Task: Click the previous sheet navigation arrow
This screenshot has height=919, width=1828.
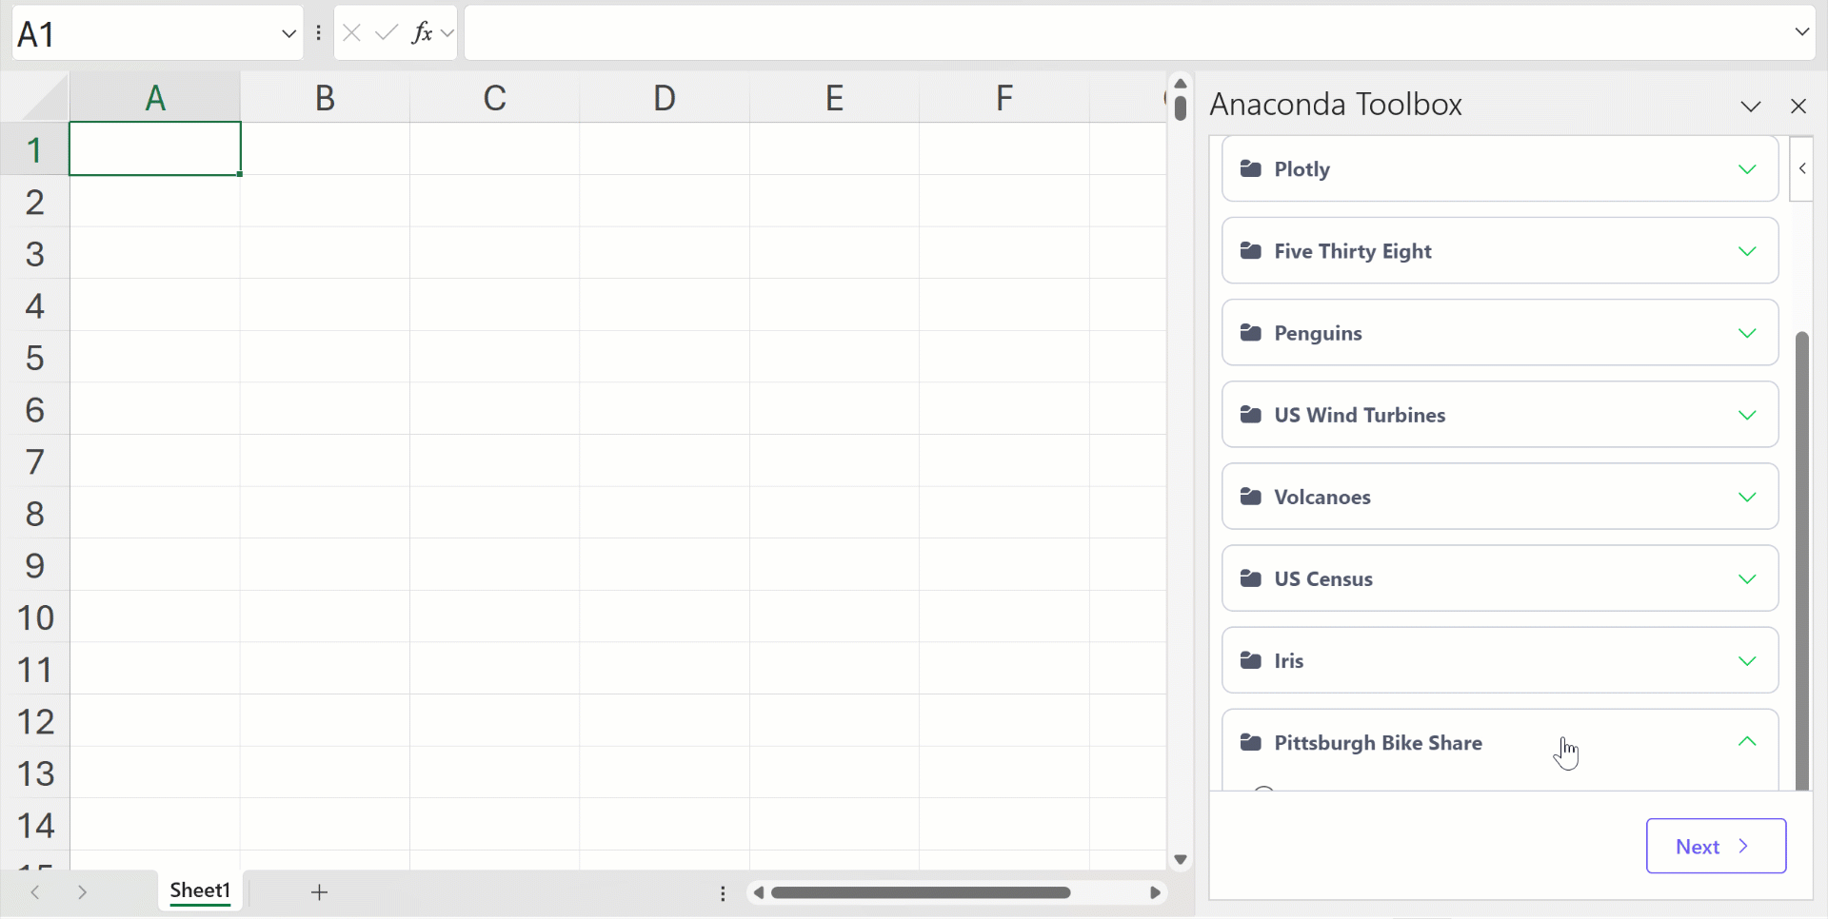Action: [x=35, y=892]
